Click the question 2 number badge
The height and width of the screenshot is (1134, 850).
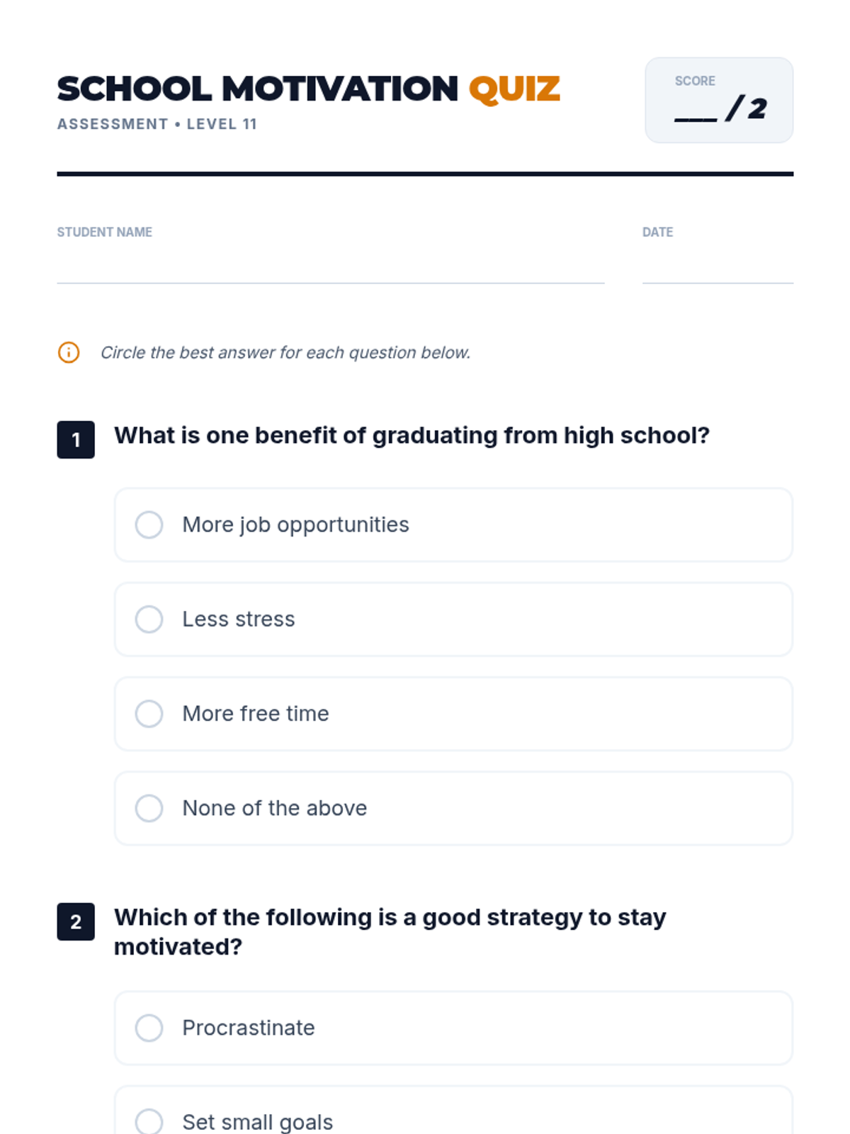tap(76, 921)
